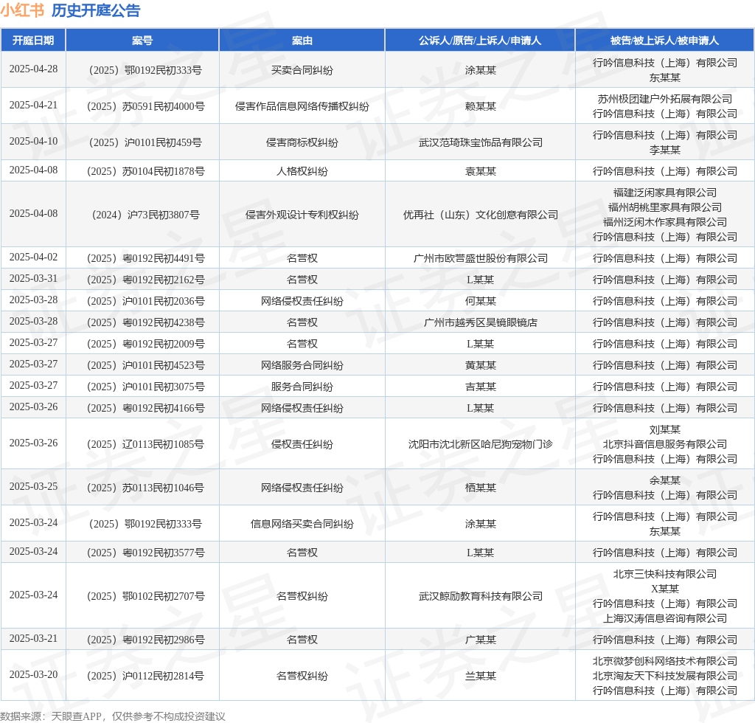Screen dimensions: 755x723
Task: Click the cause 服务合同纠纷
Action: 302,387
